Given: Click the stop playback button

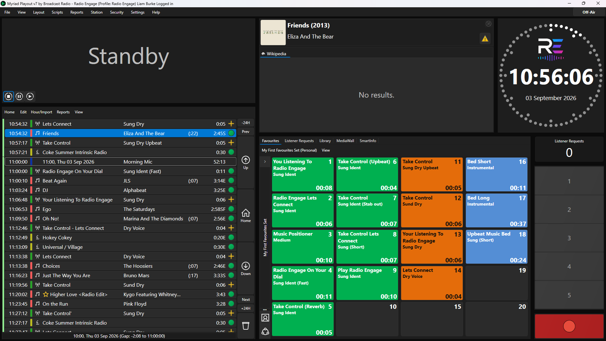Looking at the screenshot, I should click(x=9, y=96).
